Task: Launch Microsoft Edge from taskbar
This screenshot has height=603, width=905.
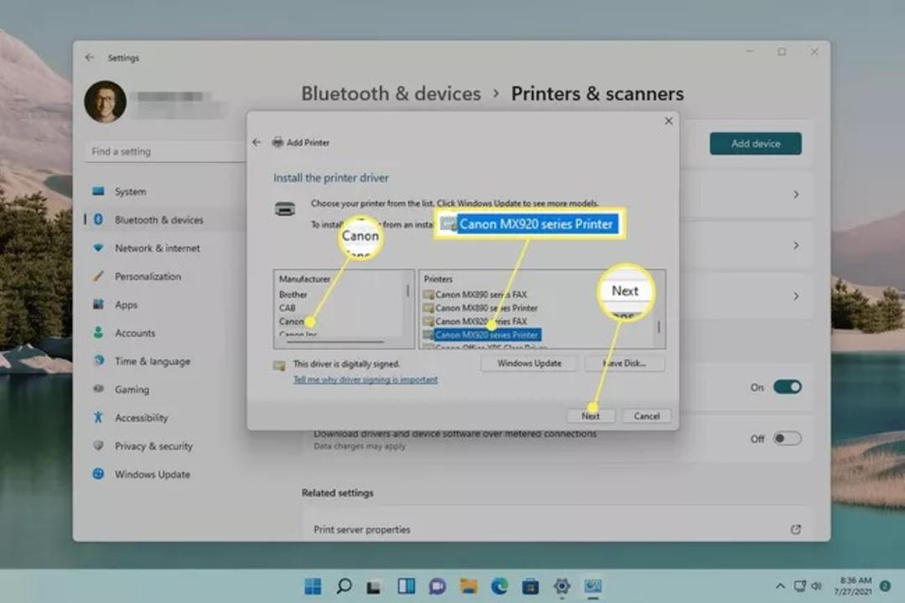Action: (x=499, y=586)
